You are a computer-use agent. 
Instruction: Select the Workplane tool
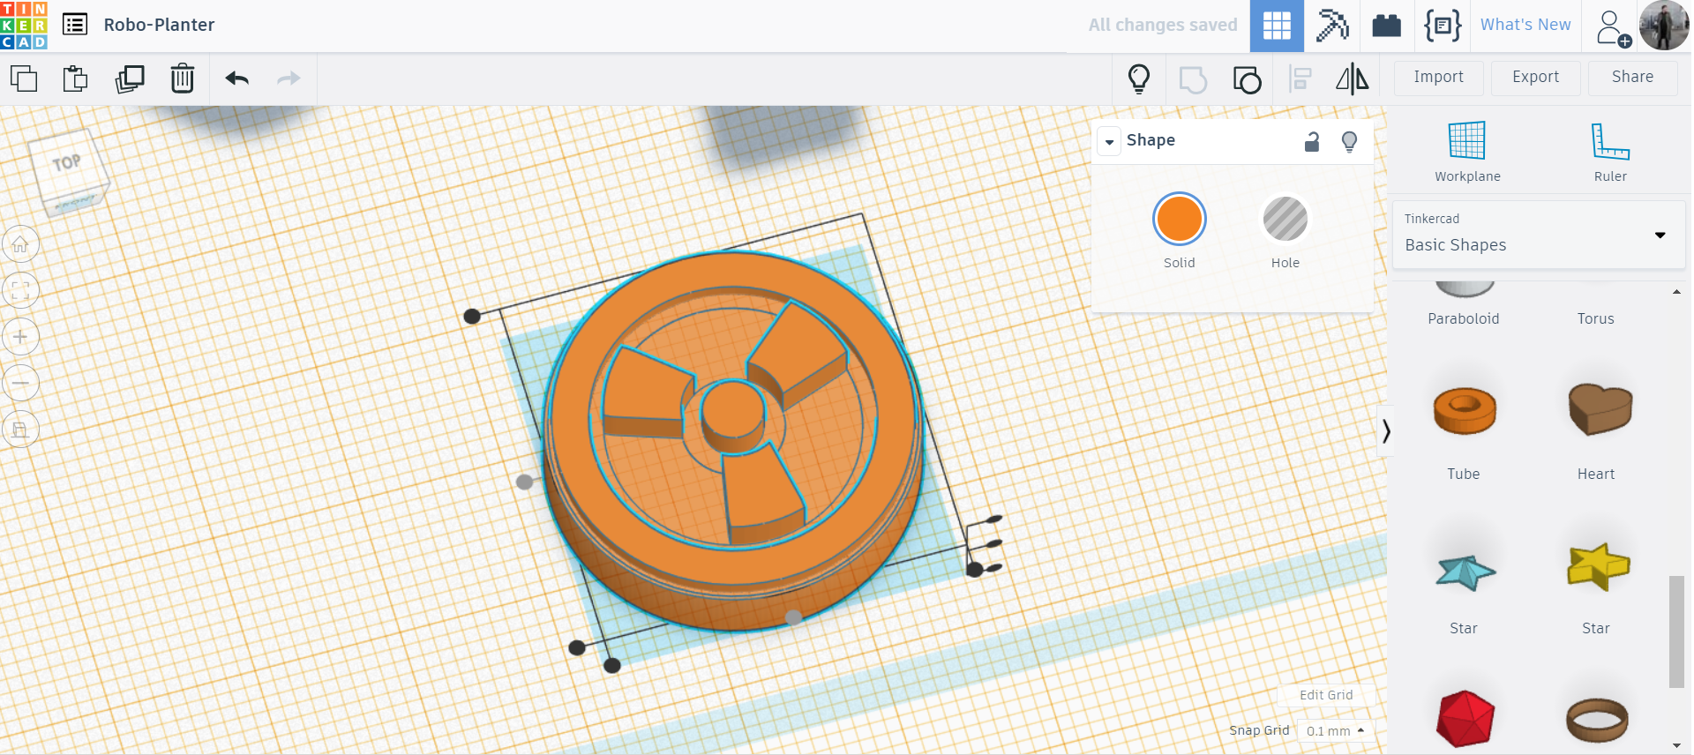pyautogui.click(x=1467, y=152)
